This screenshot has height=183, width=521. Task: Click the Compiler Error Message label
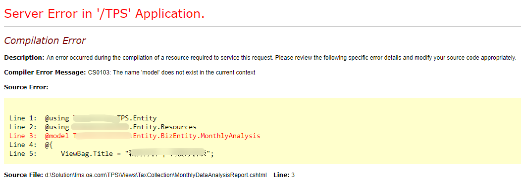coord(45,73)
